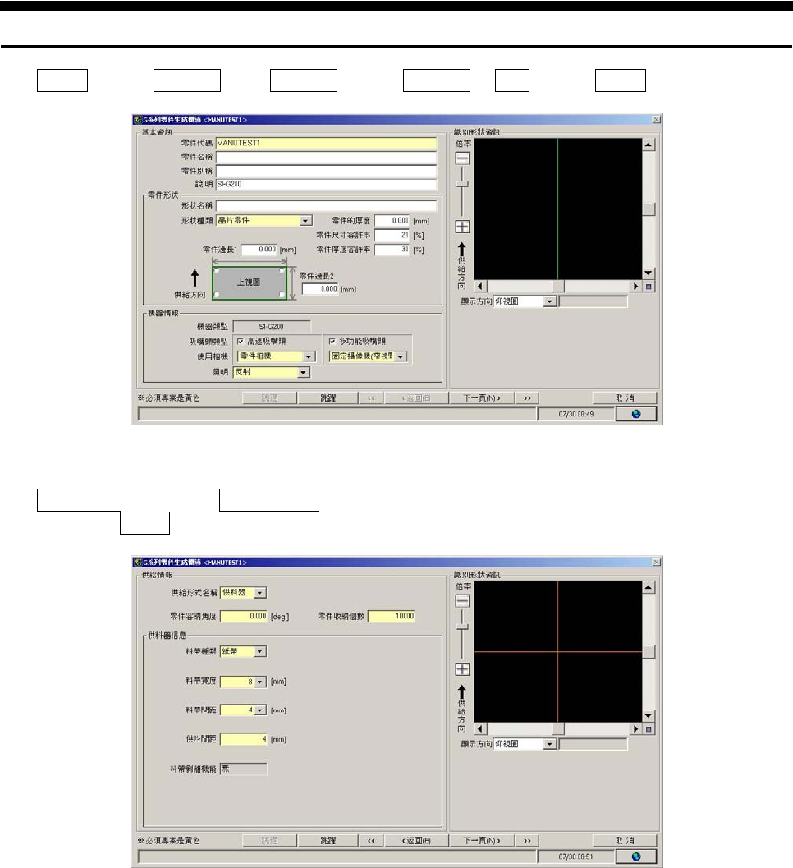Click small square corner button in upper preview
Image resolution: width=793 pixels, height=868 pixels.
[649, 287]
